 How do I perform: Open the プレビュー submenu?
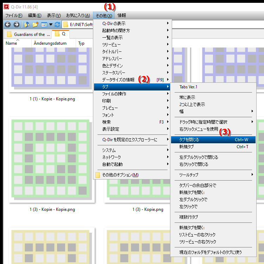pos(132,108)
